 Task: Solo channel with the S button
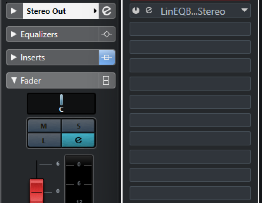coord(78,126)
